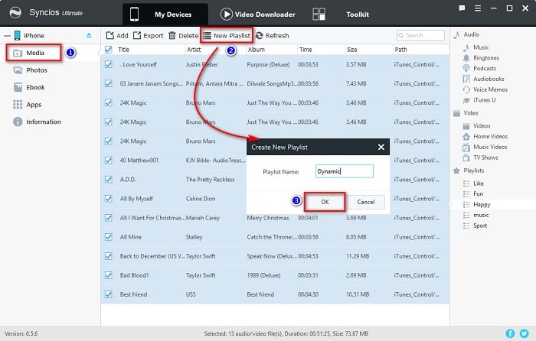Image resolution: width=536 pixels, height=341 pixels.
Task: Click the Playlist Name input field
Action: click(345, 171)
